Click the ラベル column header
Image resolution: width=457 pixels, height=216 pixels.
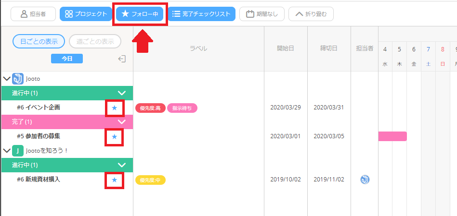point(198,48)
